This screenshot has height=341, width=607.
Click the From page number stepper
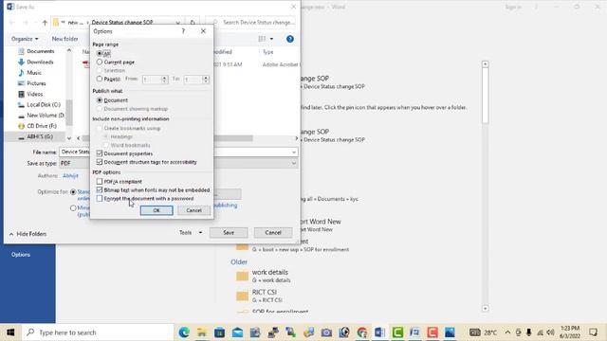(164, 80)
